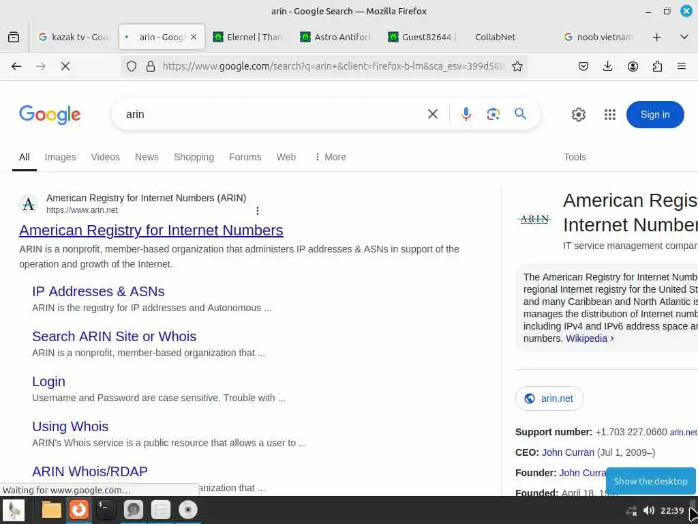698x524 pixels.
Task: Open the taskbar application menu launcher
Action: pos(14,510)
